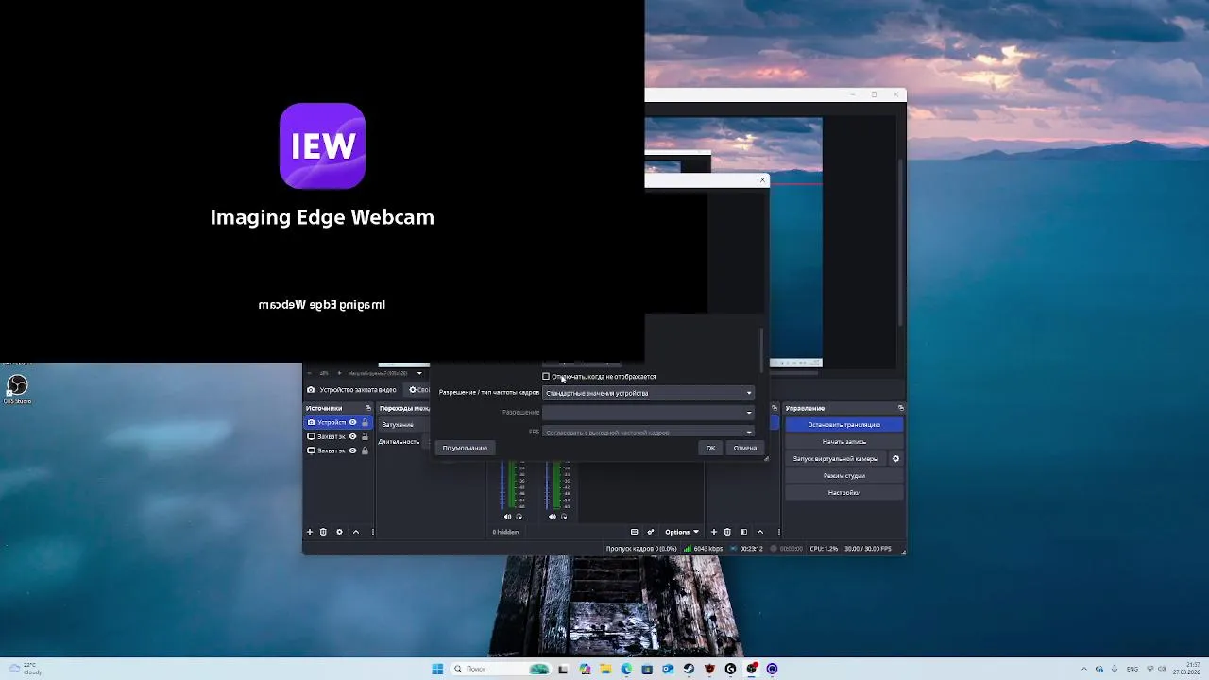Screen dimensions: 1209x680
Task: Open the second mixer channel's headphone monitoring
Action: pos(564,517)
